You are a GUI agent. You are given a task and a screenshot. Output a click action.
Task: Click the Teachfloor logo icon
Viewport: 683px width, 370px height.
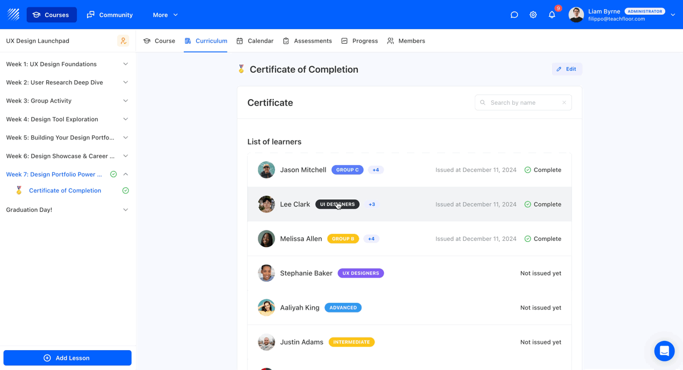[14, 14]
